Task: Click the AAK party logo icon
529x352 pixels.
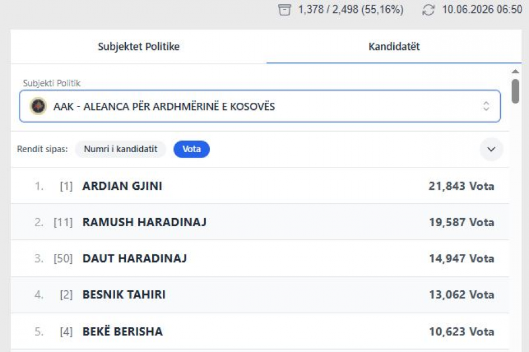Action: [x=38, y=106]
